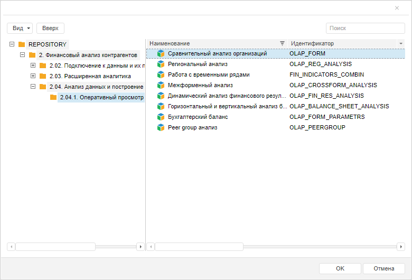Image resolution: width=412 pixels, height=280 pixels.
Task: Confirm selection with the OK button
Action: click(x=340, y=268)
